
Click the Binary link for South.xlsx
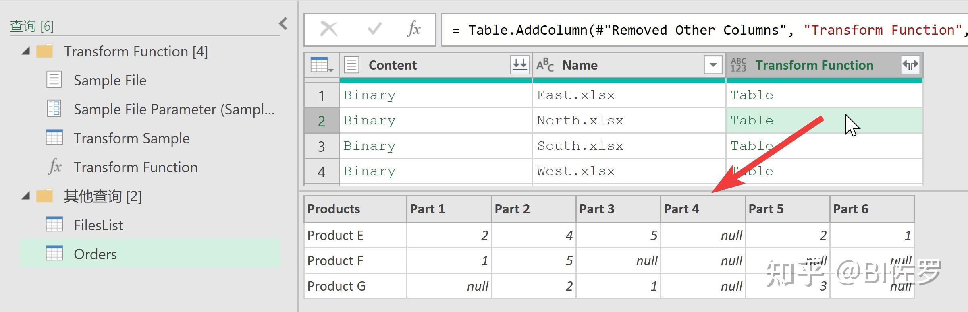point(369,146)
